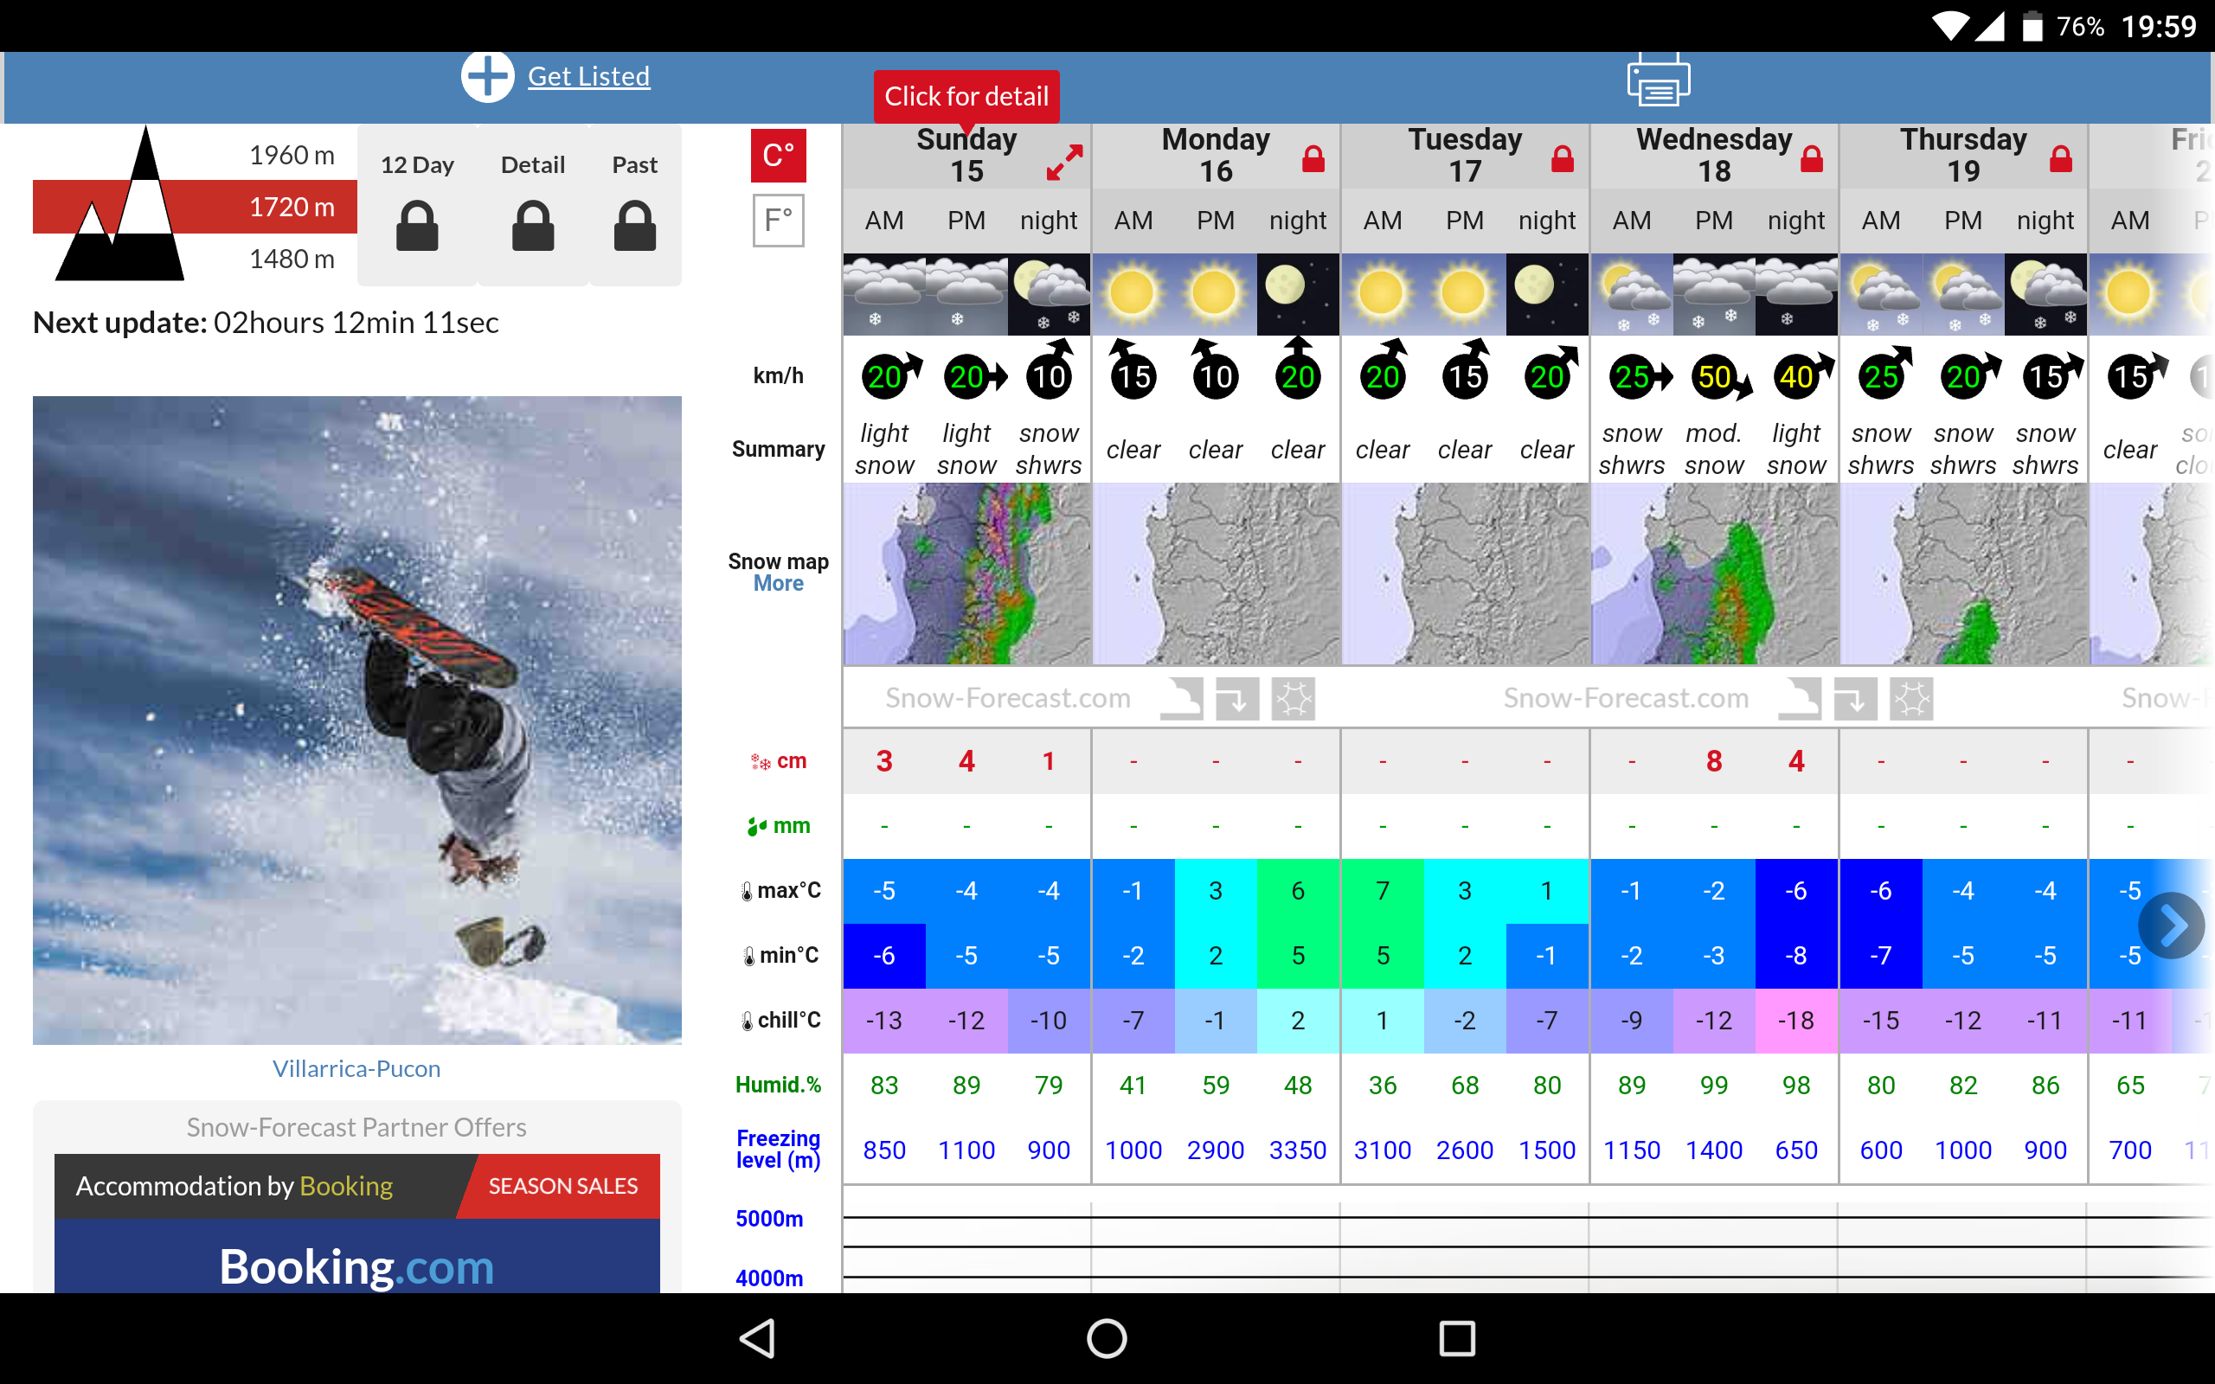The width and height of the screenshot is (2215, 1384).
Task: Click the lock under the 12 Day tab
Action: 417,225
